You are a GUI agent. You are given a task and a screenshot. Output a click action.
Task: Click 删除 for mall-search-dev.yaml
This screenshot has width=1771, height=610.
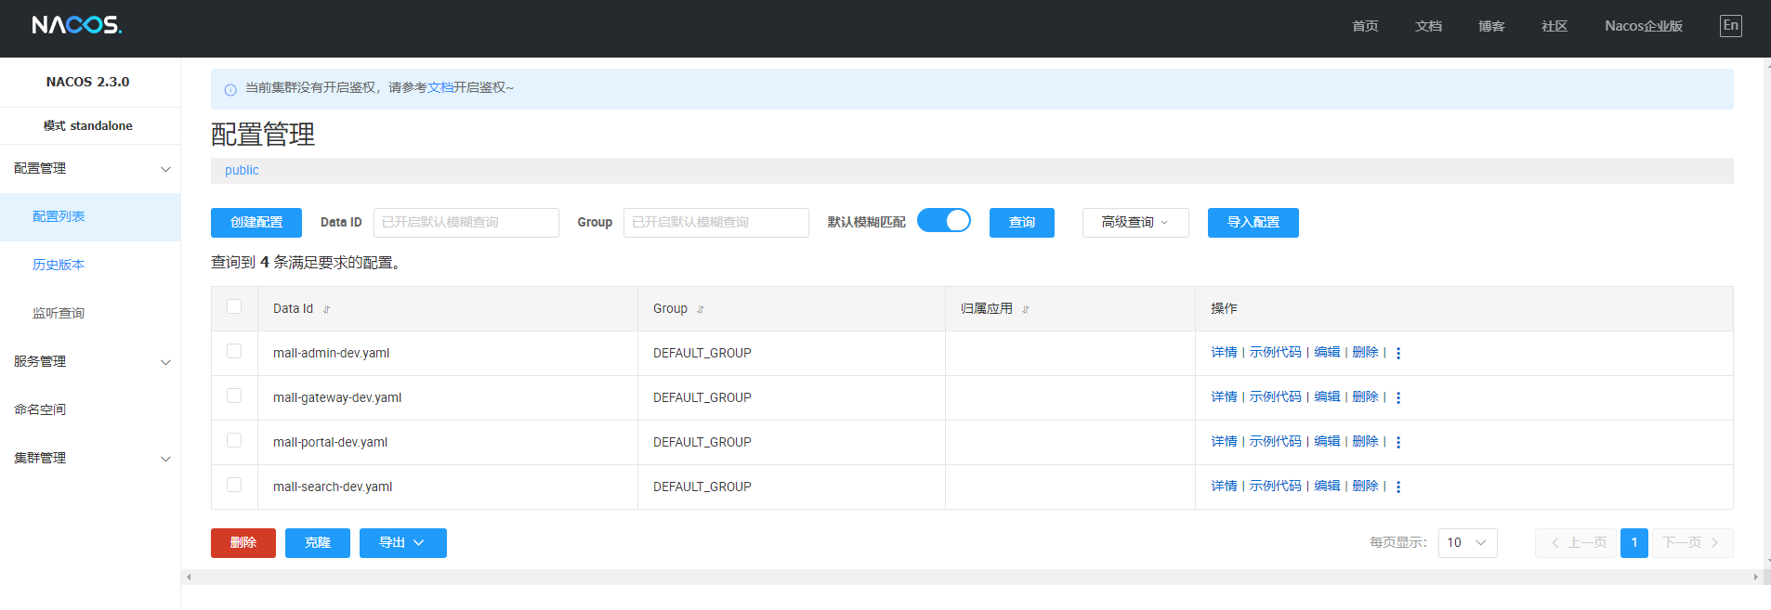pos(1365,487)
